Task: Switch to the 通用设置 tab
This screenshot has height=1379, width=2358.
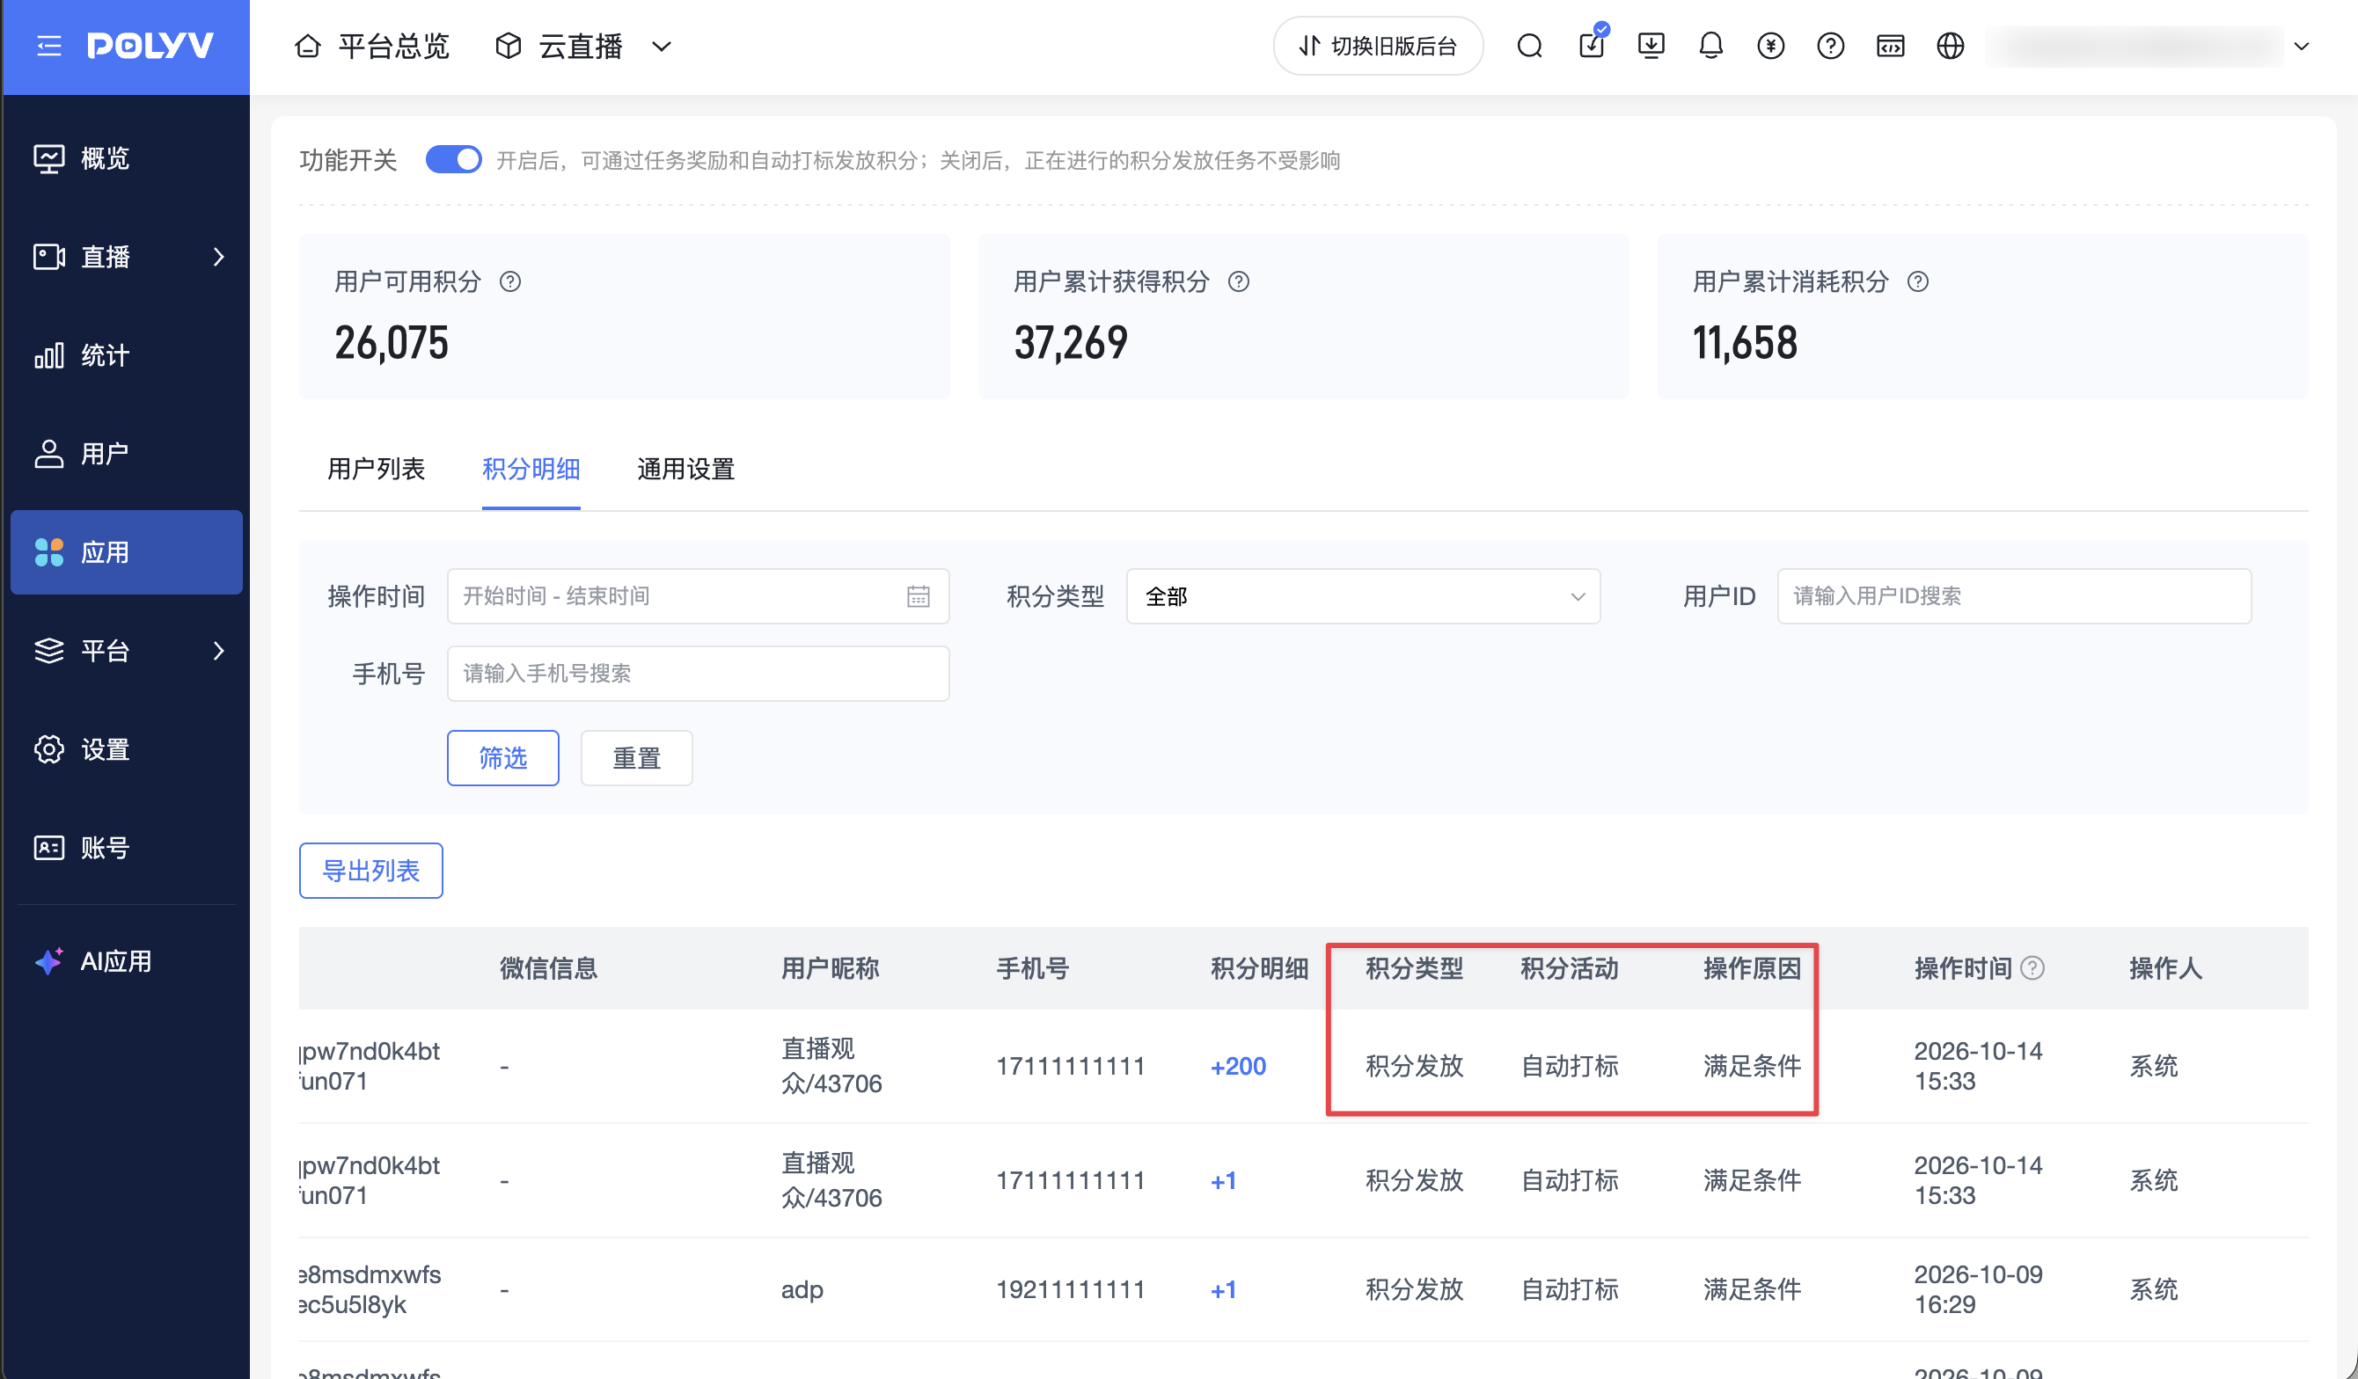Action: tap(686, 469)
